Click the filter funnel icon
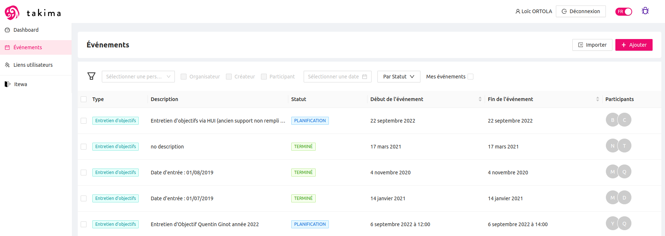Screen dimensions: 665x236 pos(91,76)
